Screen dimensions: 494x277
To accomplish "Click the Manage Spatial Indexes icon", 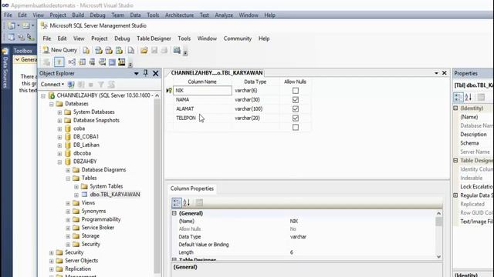I will coord(122,62).
